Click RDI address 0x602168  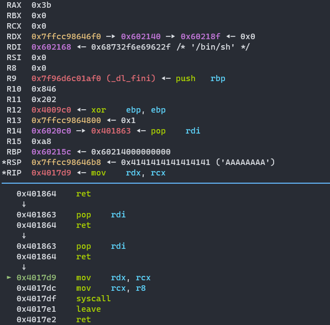51,47
